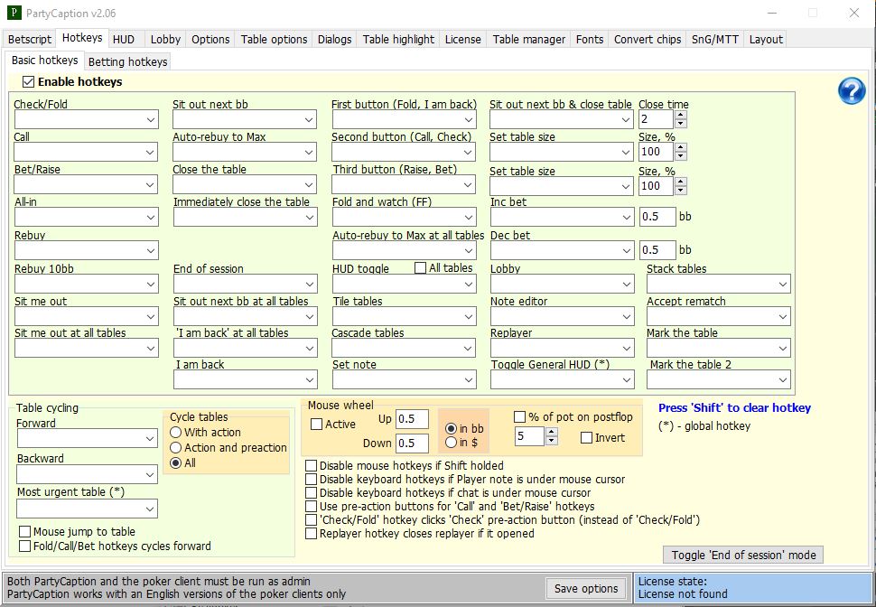Tick the % of pot on postflop checkbox
The width and height of the screenshot is (876, 607).
(519, 417)
